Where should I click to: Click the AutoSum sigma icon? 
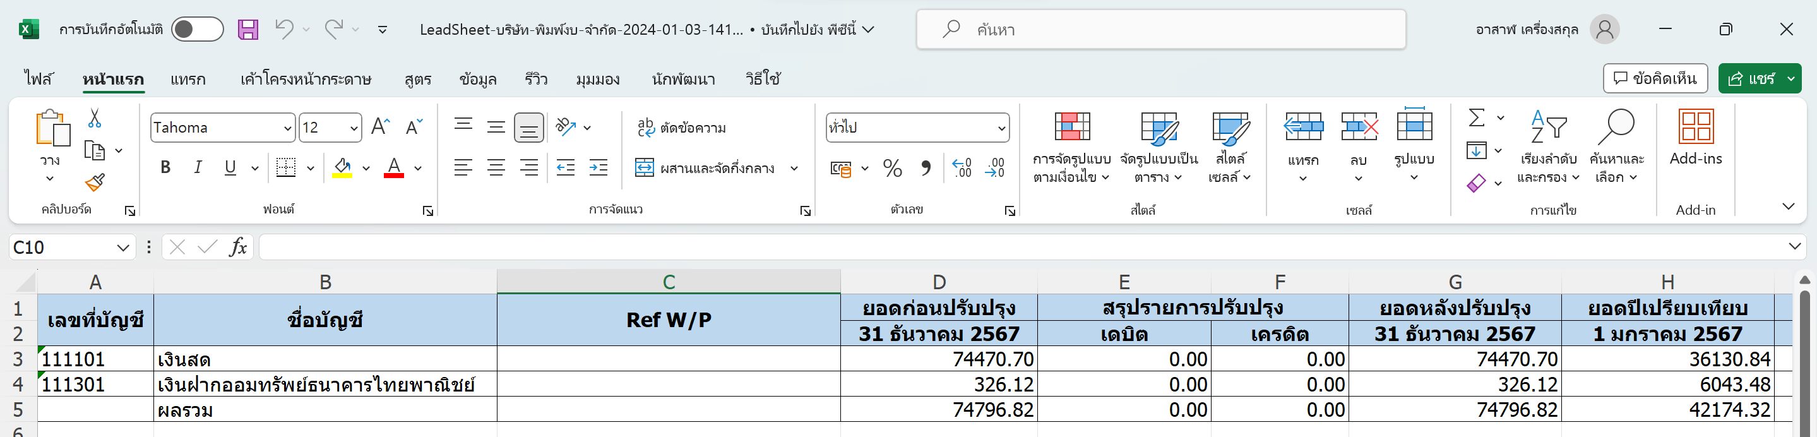1476,118
